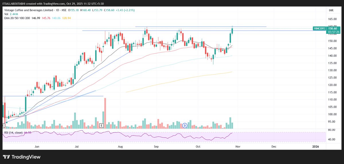
Task: Click the dividend 'D' marker near late September
Action: 185,125
